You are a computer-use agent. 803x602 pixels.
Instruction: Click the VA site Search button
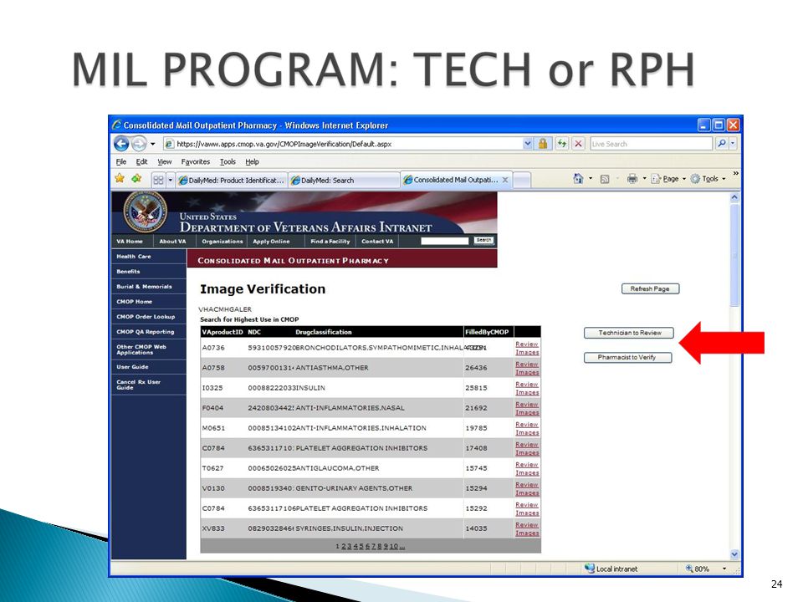483,241
